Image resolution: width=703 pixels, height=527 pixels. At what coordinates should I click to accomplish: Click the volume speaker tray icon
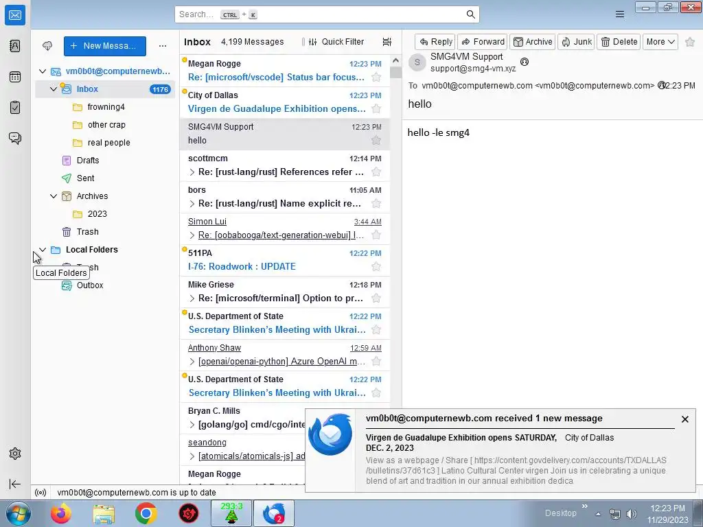632,514
